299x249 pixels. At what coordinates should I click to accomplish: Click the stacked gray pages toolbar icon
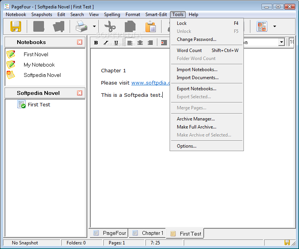59,26
